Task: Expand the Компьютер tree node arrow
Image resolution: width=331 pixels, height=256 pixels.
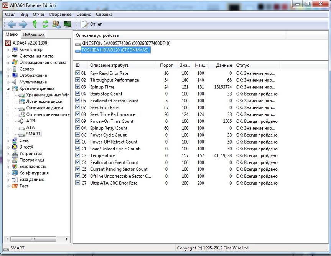Action: (x=8, y=50)
